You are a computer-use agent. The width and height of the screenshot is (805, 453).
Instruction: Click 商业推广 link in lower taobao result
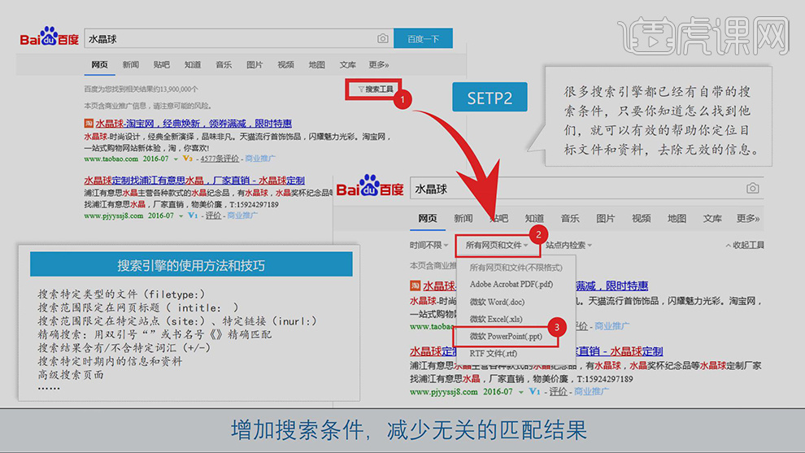[612, 326]
